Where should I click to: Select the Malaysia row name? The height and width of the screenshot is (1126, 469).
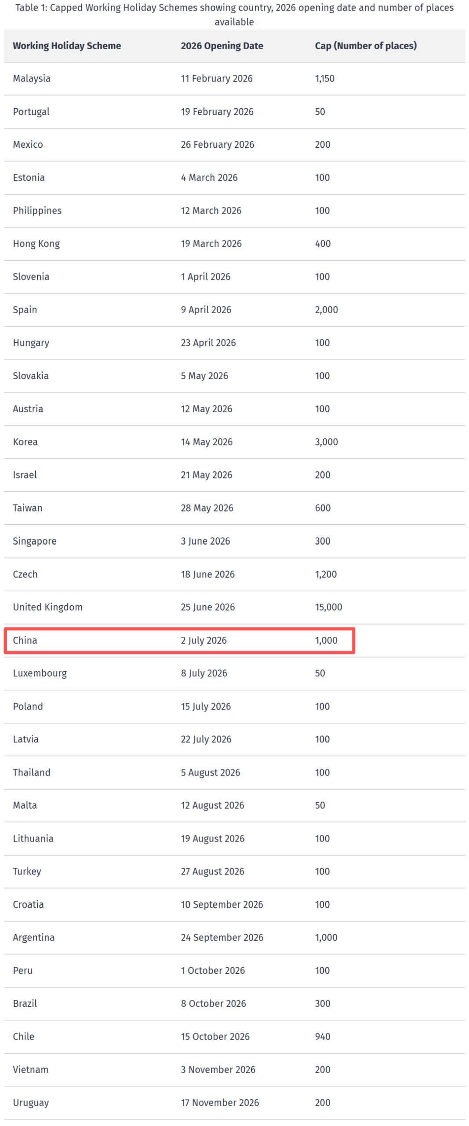[32, 79]
